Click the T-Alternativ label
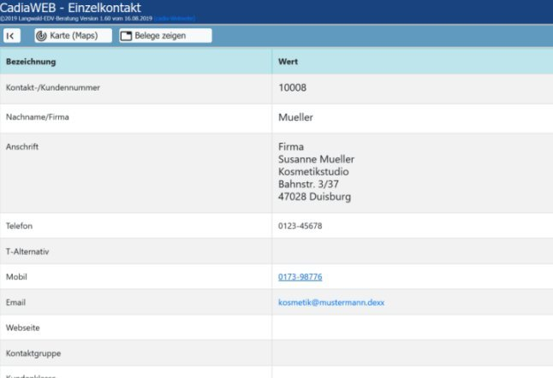Screen dimensions: 553x378 pyautogui.click(x=27, y=251)
